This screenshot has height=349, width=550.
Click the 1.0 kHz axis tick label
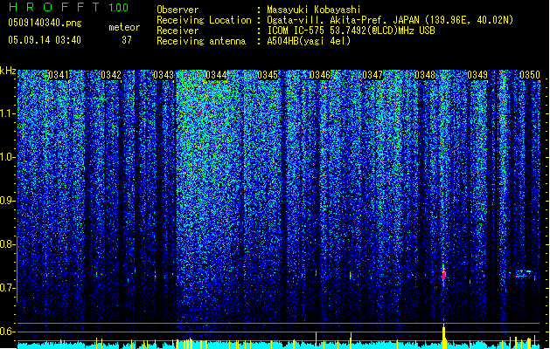point(8,157)
